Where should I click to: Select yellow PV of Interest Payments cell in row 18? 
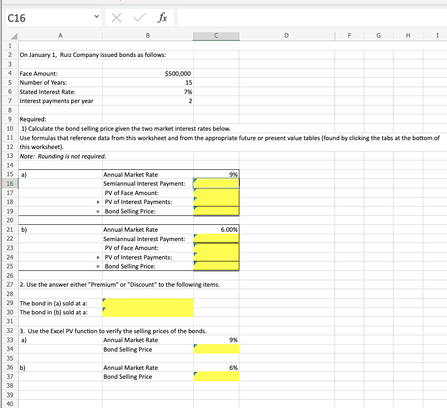pyautogui.click(x=216, y=202)
